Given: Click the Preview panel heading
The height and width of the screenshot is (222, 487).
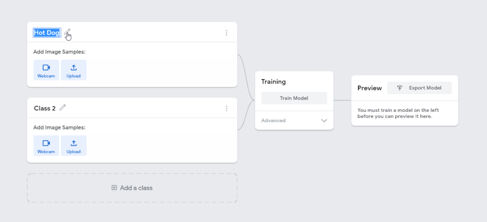Looking at the screenshot, I should tap(370, 88).
